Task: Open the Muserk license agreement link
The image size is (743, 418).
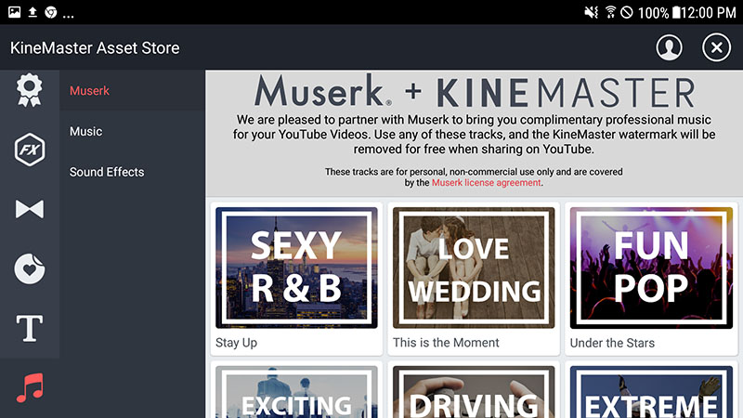Action: click(486, 183)
